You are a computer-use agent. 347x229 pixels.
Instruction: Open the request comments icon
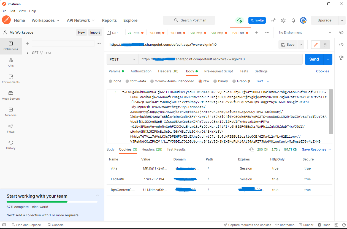point(325,45)
